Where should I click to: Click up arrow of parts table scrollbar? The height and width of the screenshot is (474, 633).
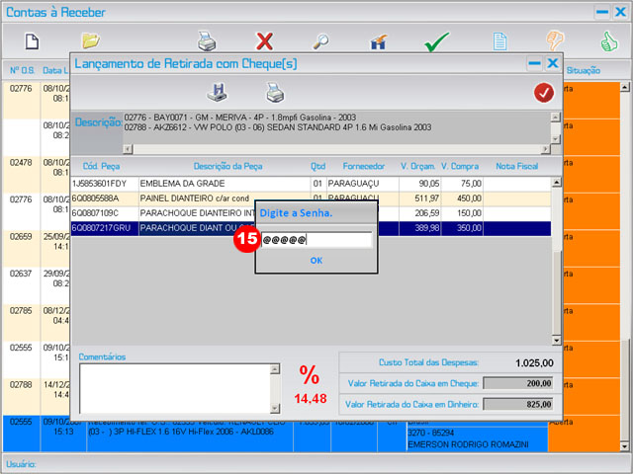[x=556, y=182]
